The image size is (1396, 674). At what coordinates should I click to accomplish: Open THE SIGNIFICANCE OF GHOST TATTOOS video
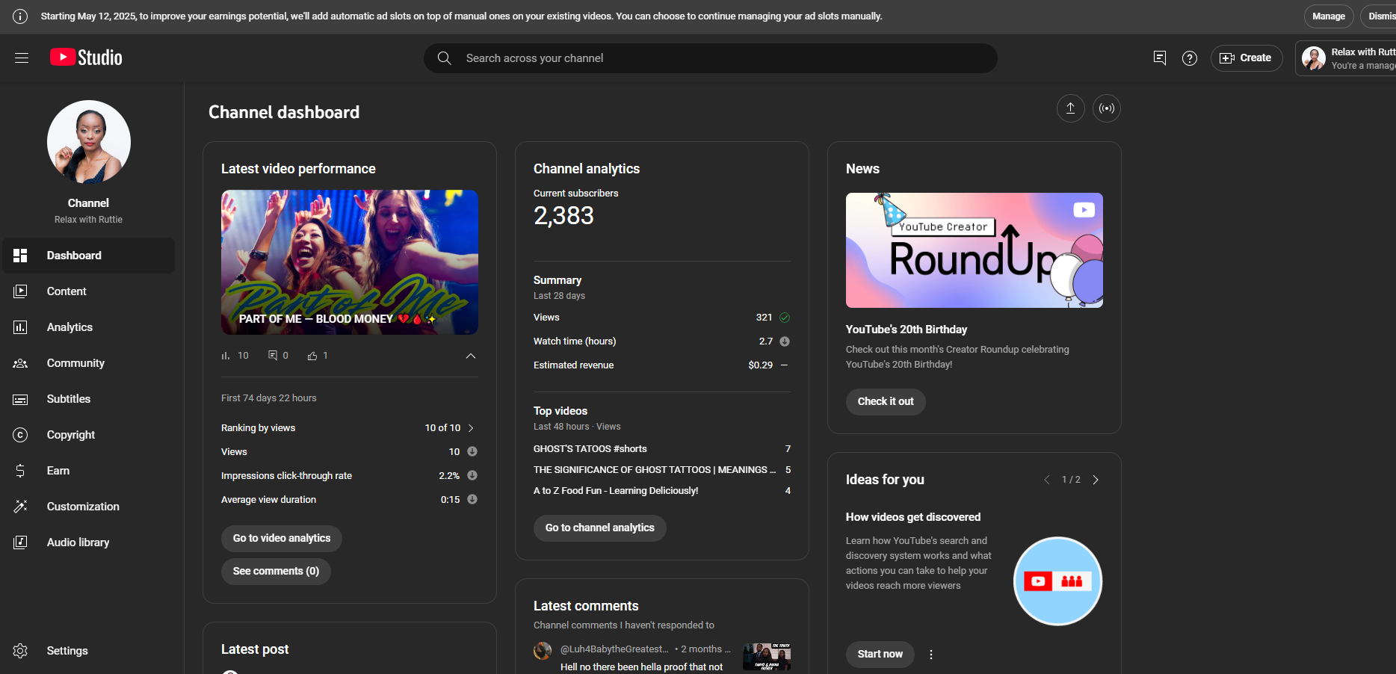655,470
